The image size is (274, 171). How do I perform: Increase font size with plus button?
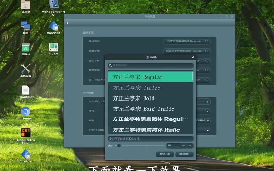pos(190,146)
